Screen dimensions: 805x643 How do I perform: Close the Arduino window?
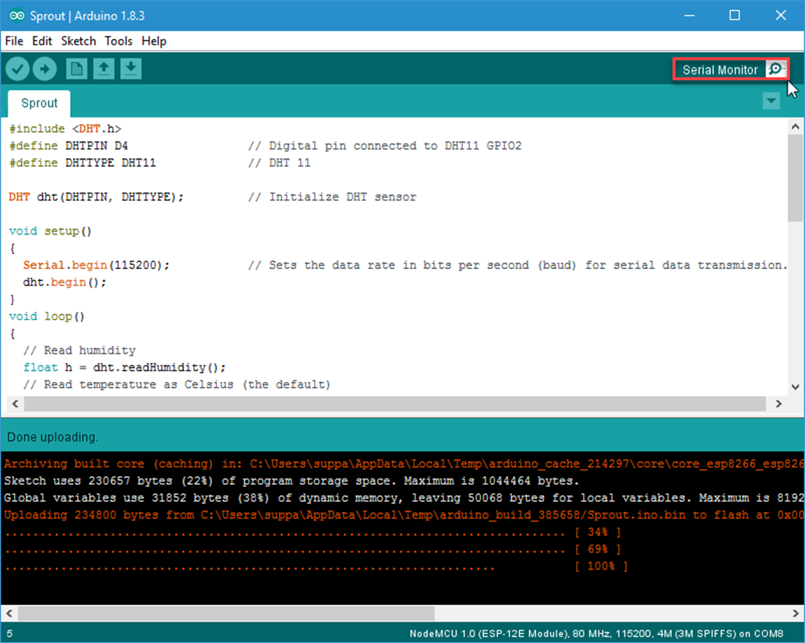tap(780, 16)
